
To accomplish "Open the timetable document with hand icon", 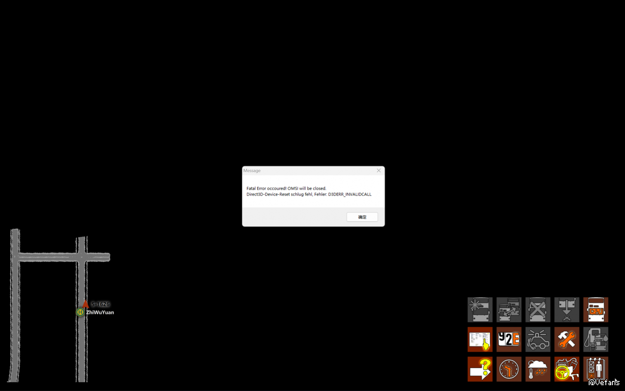I will click(480, 339).
